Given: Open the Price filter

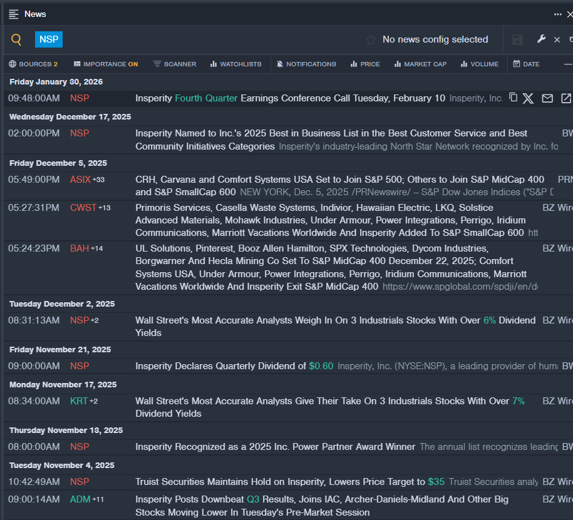Looking at the screenshot, I should [x=365, y=64].
